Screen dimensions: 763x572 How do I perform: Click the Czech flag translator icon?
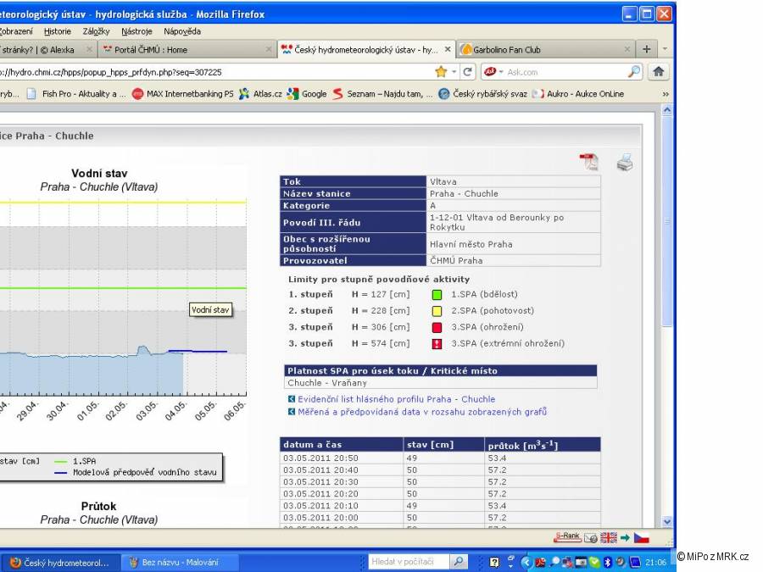pos(641,537)
